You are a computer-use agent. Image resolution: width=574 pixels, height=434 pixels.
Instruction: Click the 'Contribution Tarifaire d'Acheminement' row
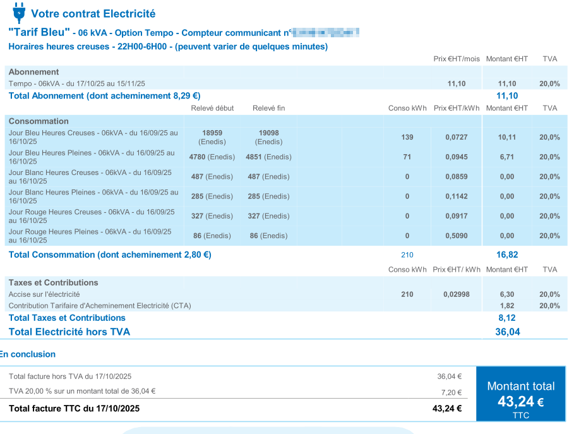tap(100, 306)
